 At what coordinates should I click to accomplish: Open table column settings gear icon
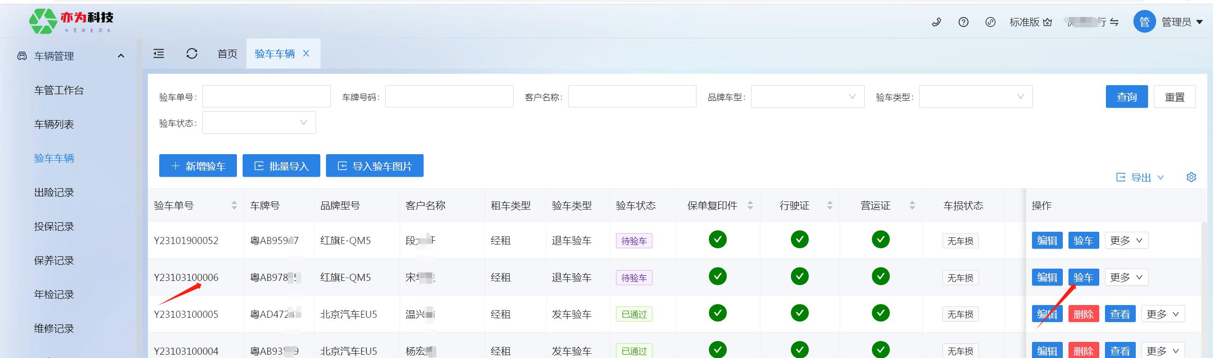tap(1191, 177)
